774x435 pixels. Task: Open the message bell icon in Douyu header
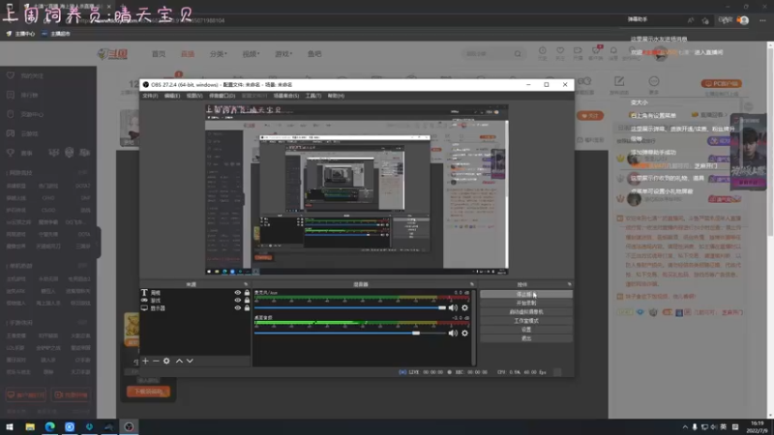(613, 51)
